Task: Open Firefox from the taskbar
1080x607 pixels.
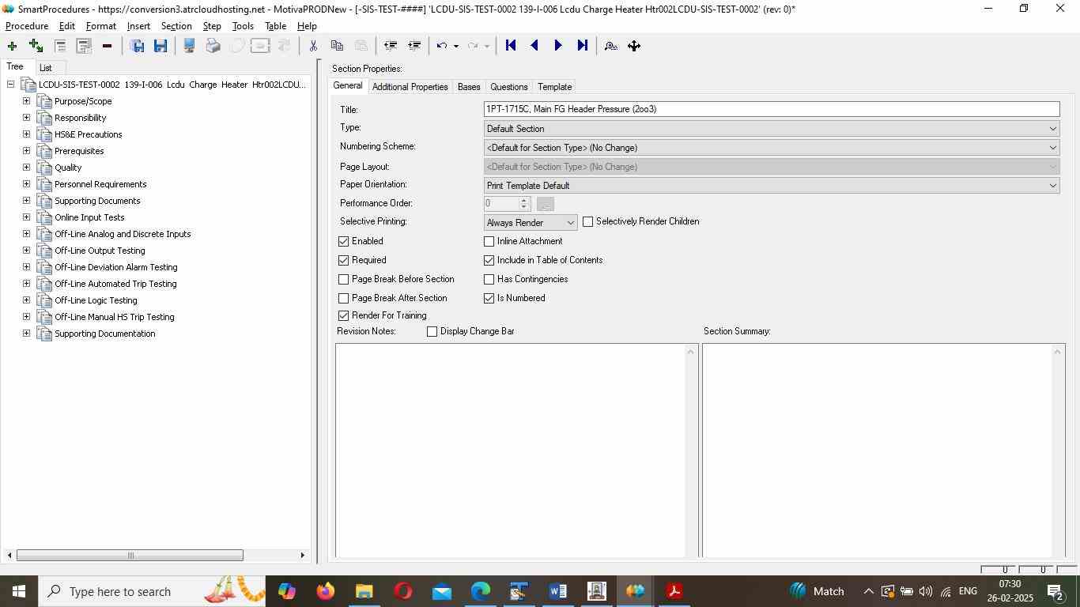Action: tap(325, 591)
